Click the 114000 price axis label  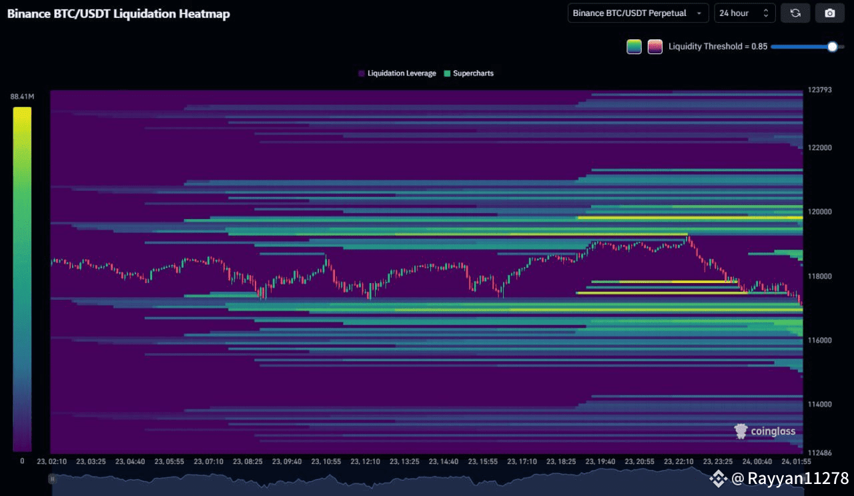pos(819,405)
